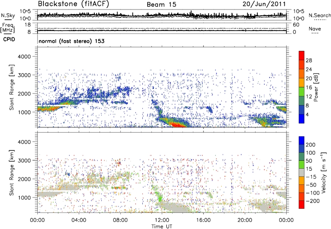Click the green velocity streak near 12:00 UT

tap(160, 198)
